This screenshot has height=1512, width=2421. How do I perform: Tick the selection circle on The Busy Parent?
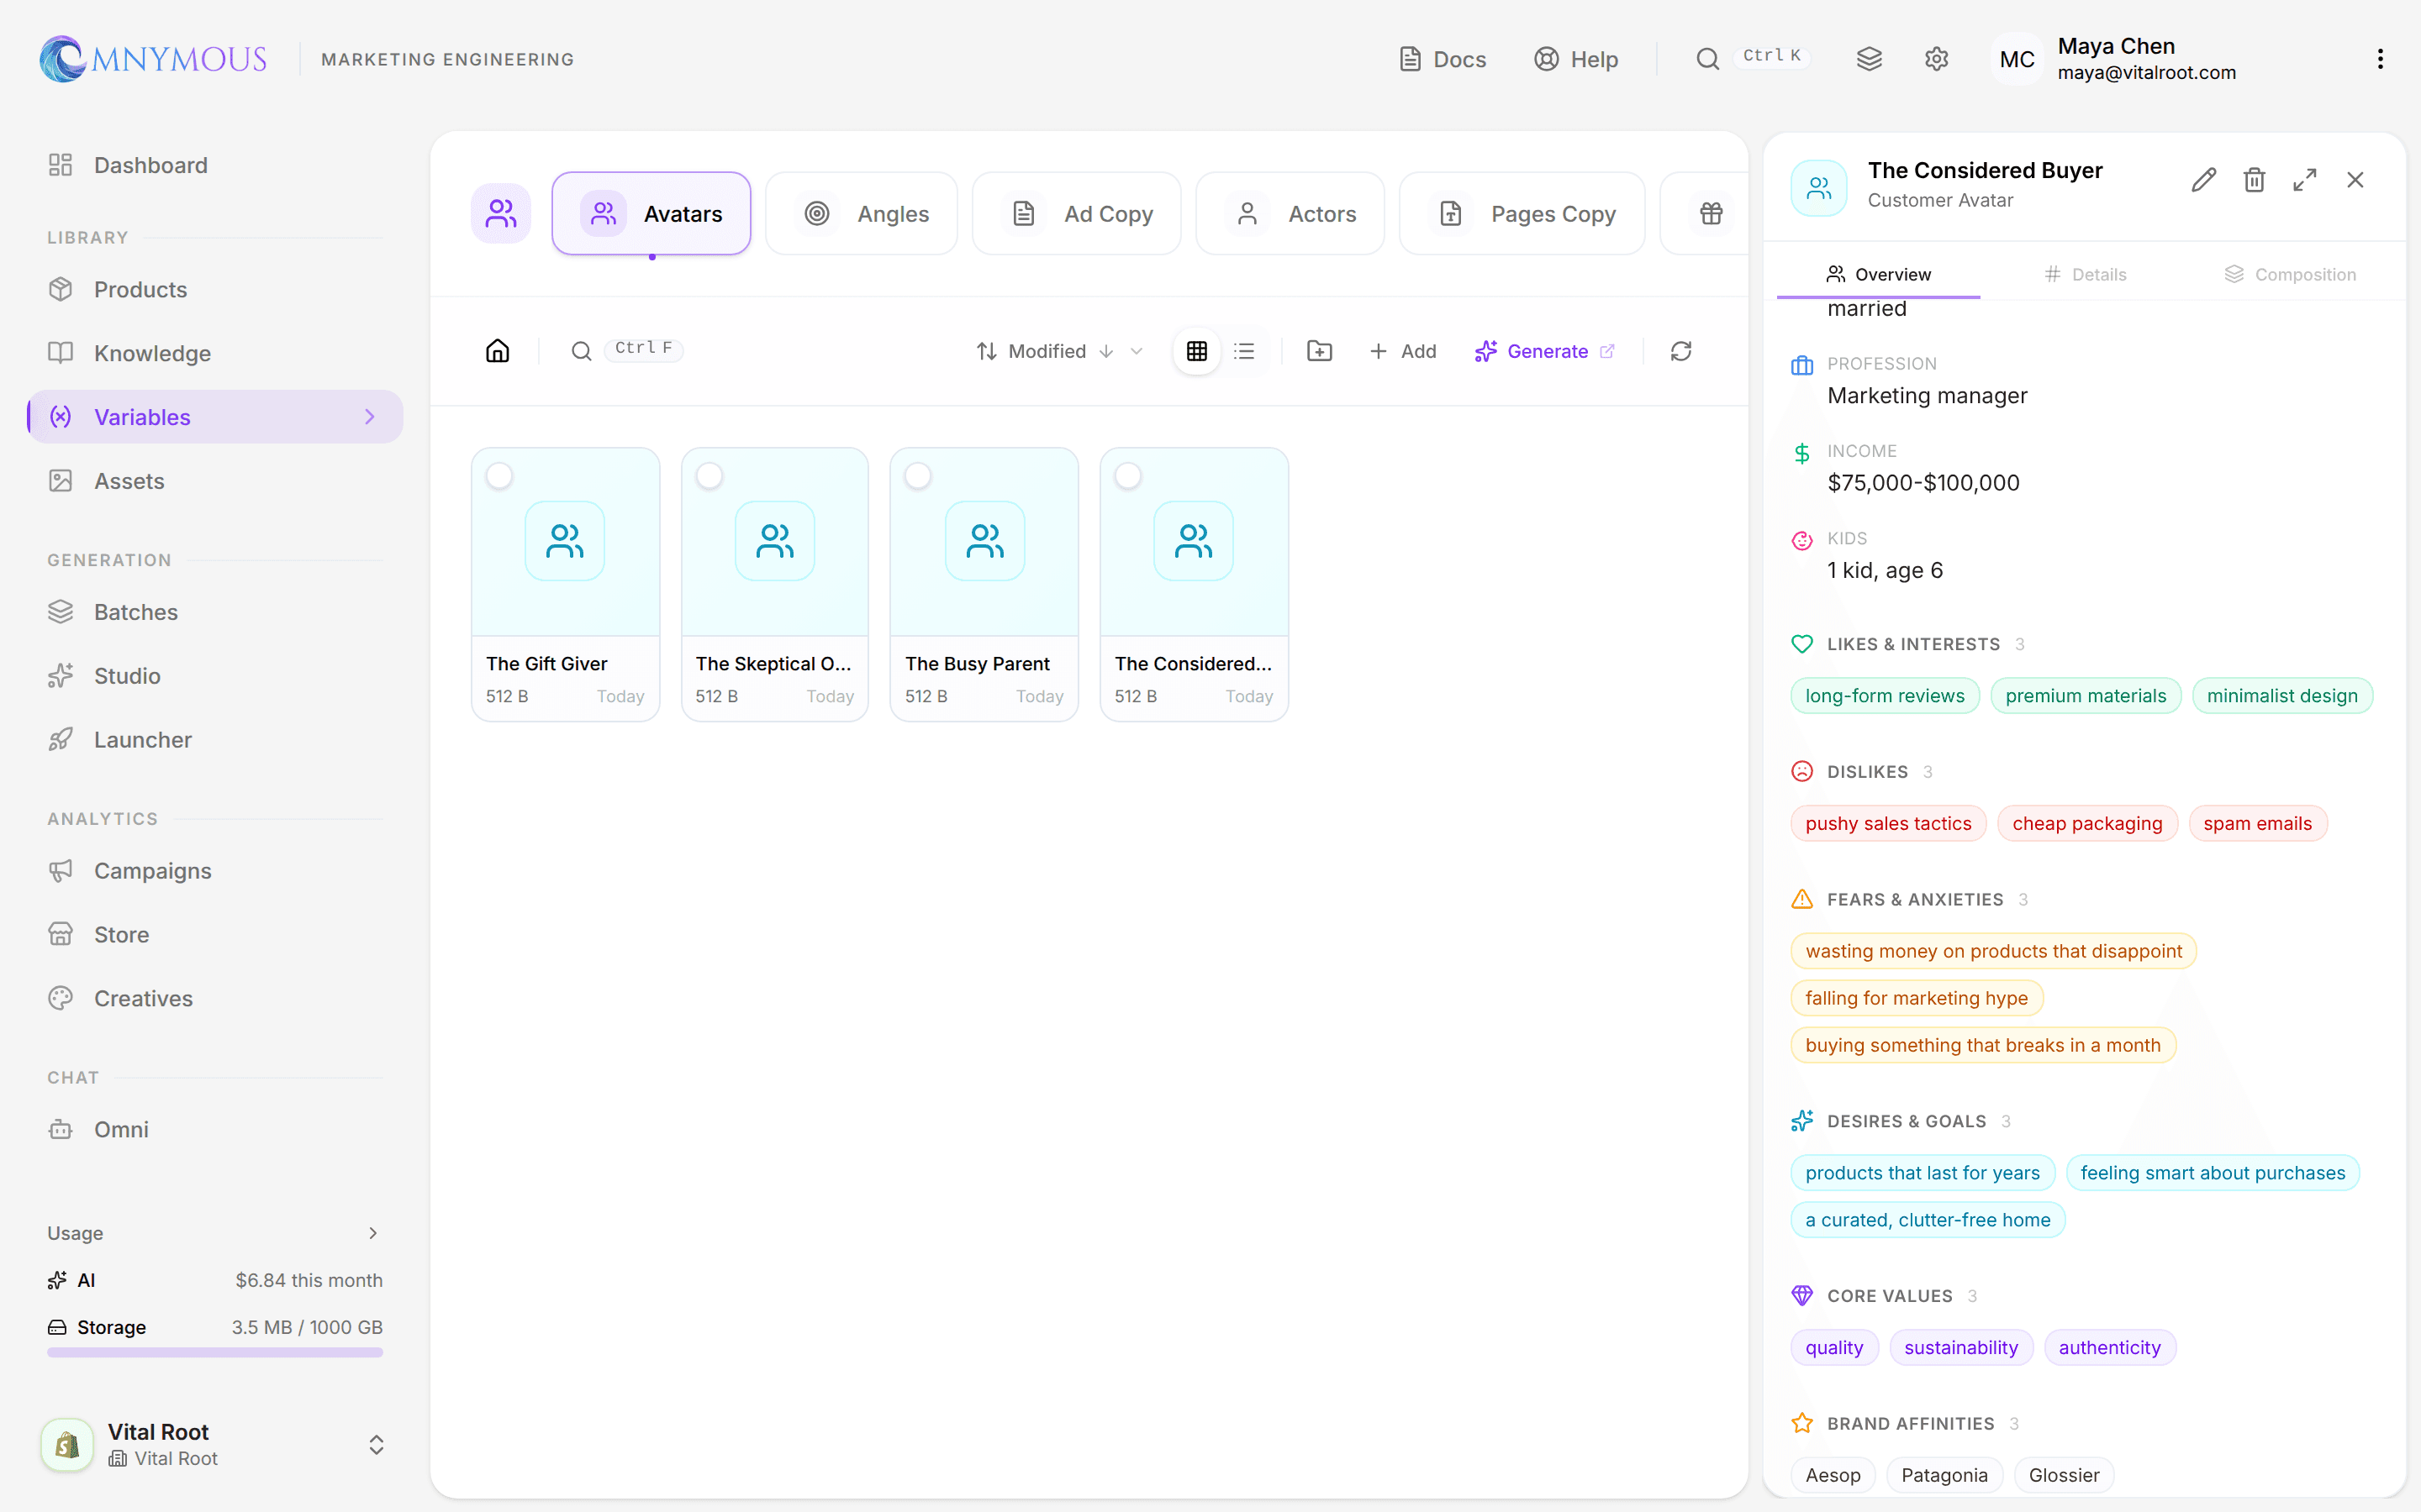coord(917,476)
